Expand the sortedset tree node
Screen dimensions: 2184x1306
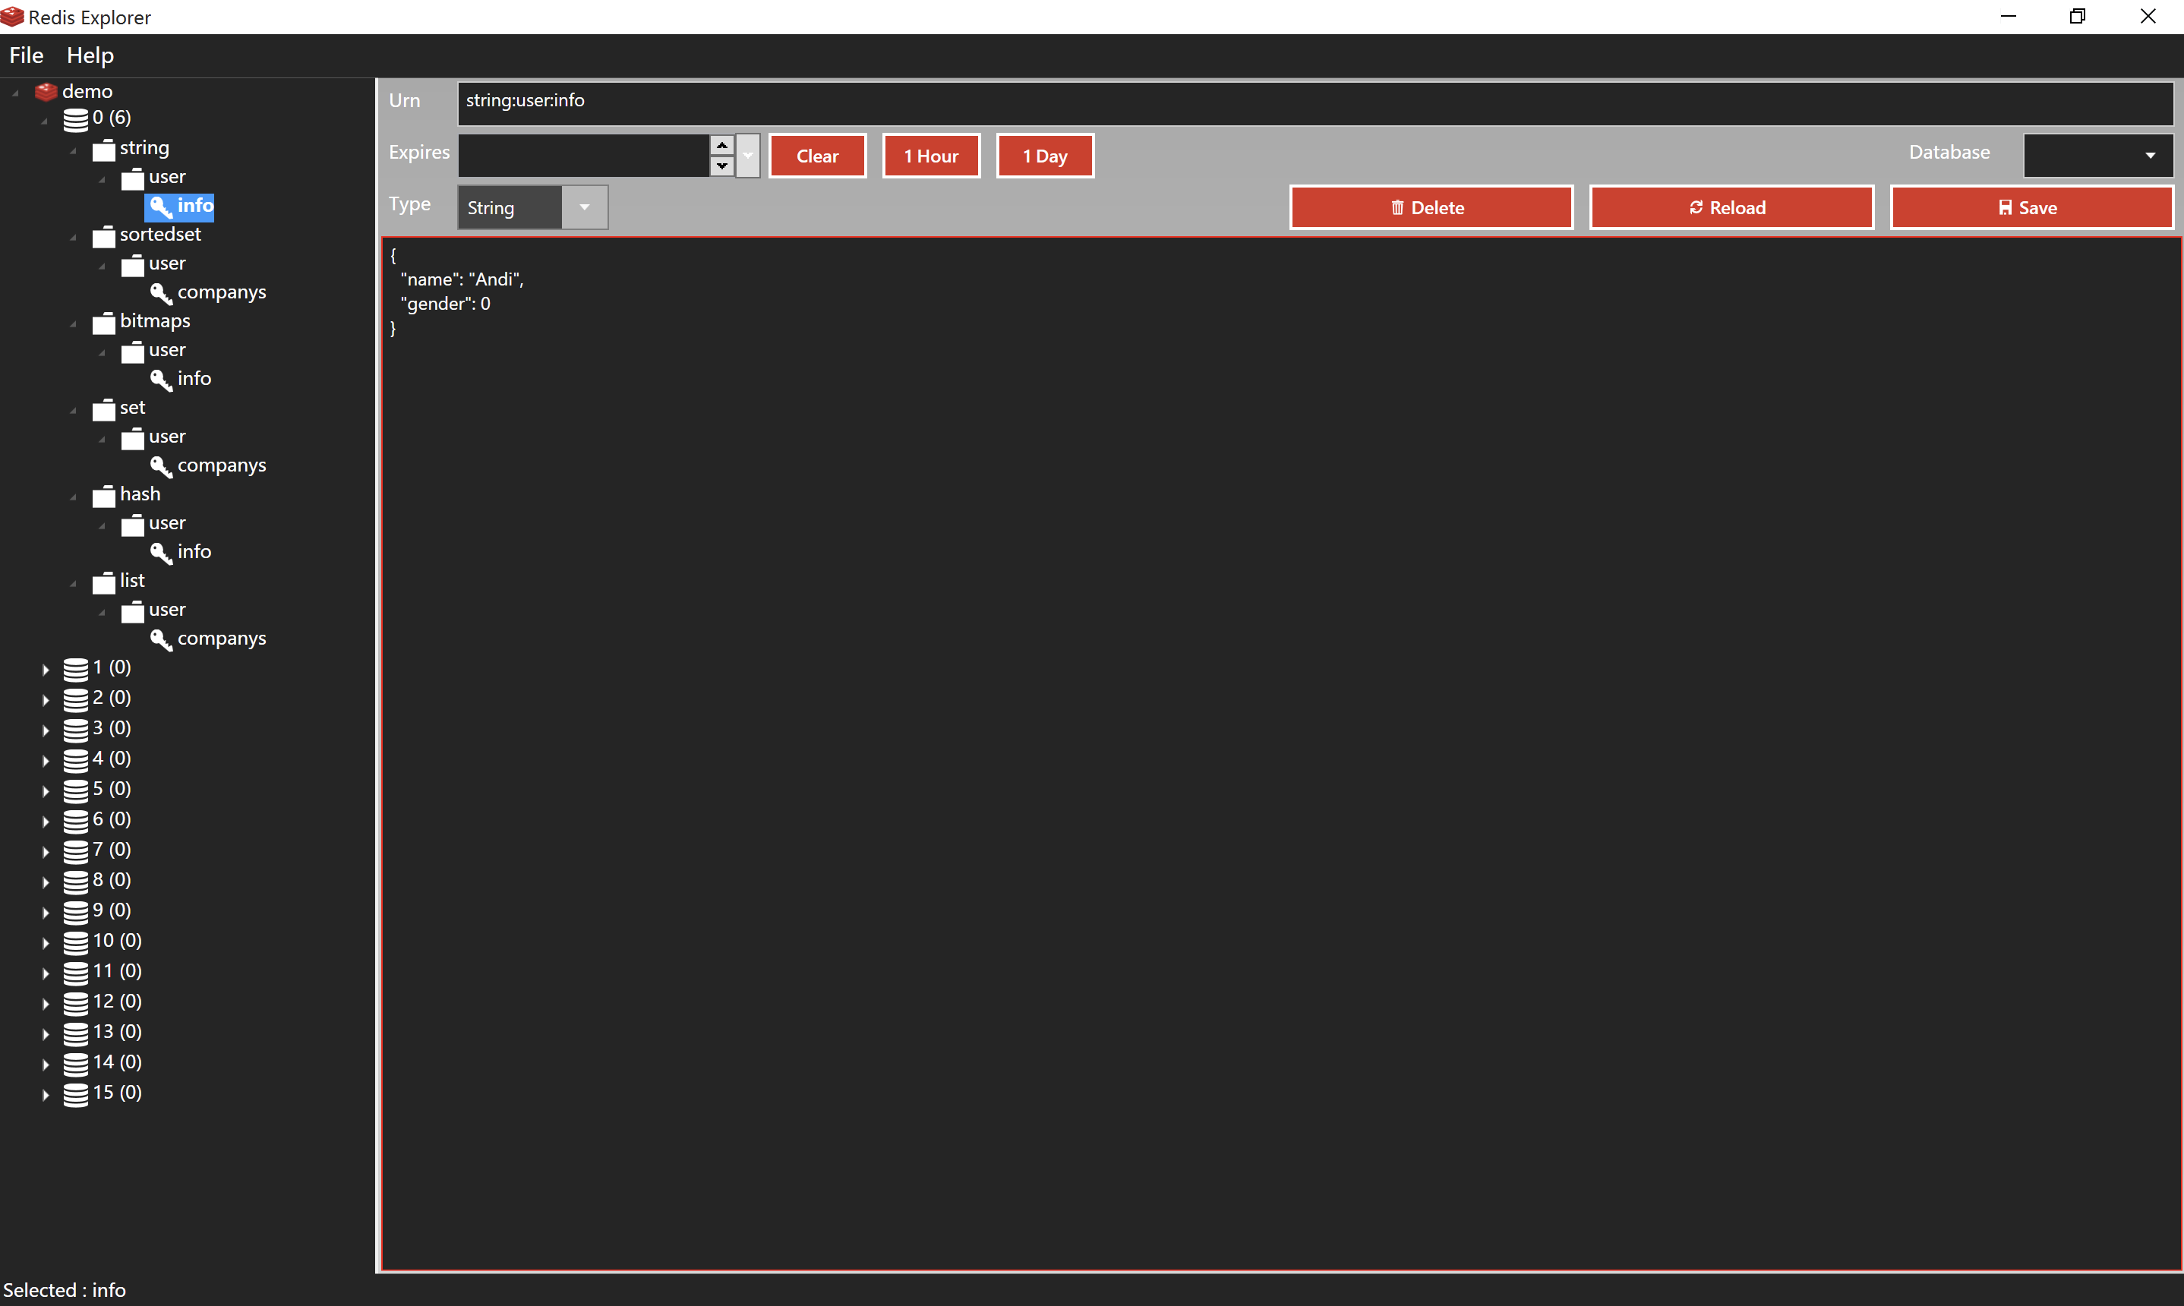pyautogui.click(x=74, y=233)
